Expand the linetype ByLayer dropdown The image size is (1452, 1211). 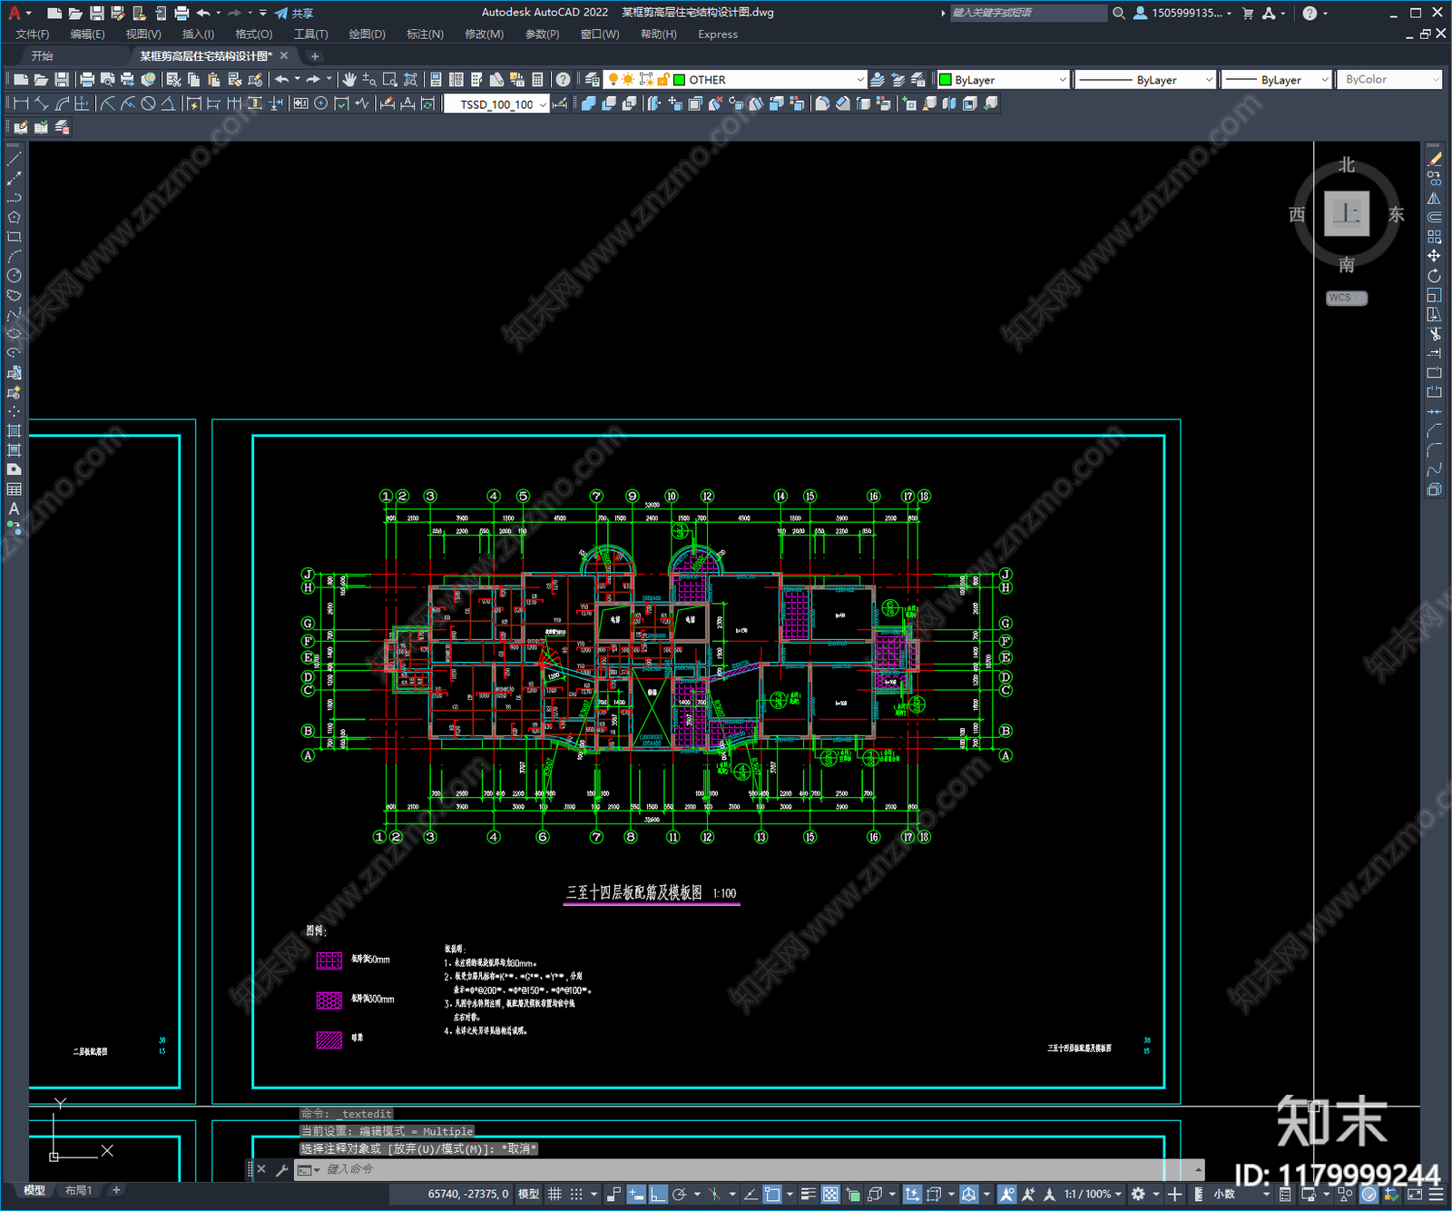click(1145, 80)
